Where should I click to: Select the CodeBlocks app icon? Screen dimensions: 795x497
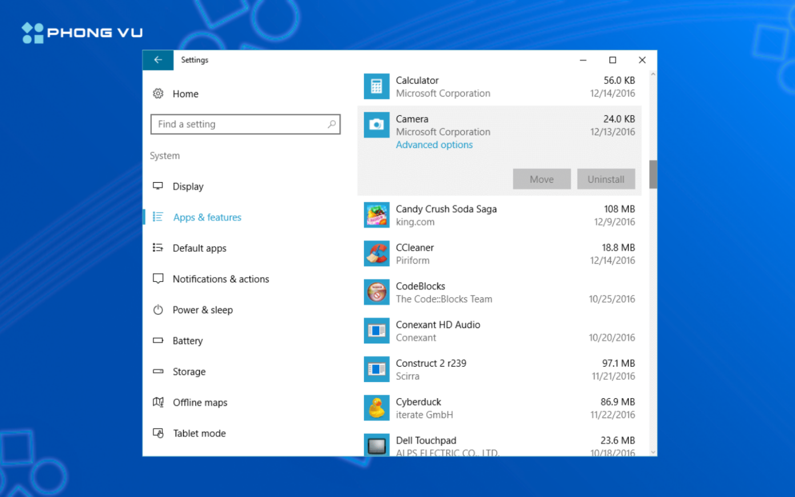(376, 292)
